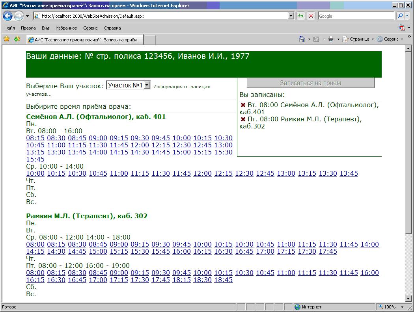This screenshot has height=312, width=414.
Task: Select Рамкин Wednesday 16:00 time slot
Action: coord(181,252)
